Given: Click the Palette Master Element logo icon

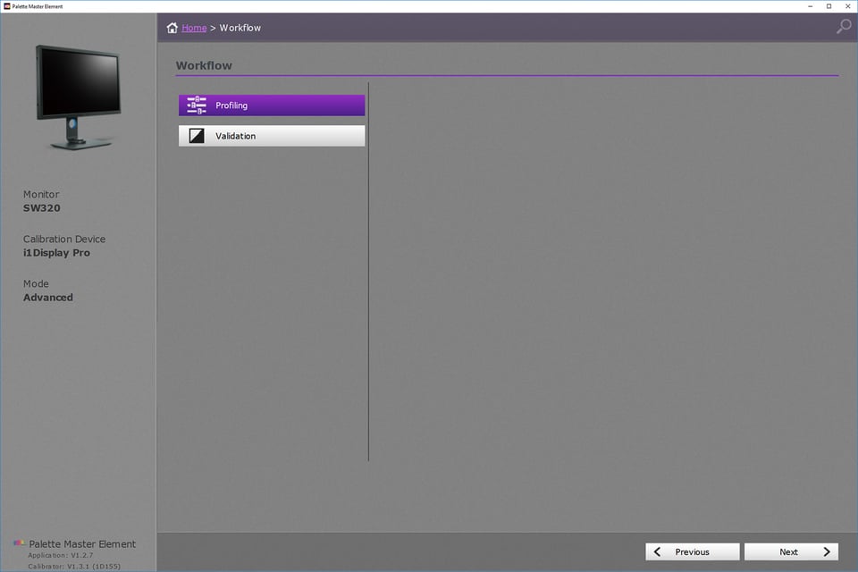Looking at the screenshot, I should (19, 543).
